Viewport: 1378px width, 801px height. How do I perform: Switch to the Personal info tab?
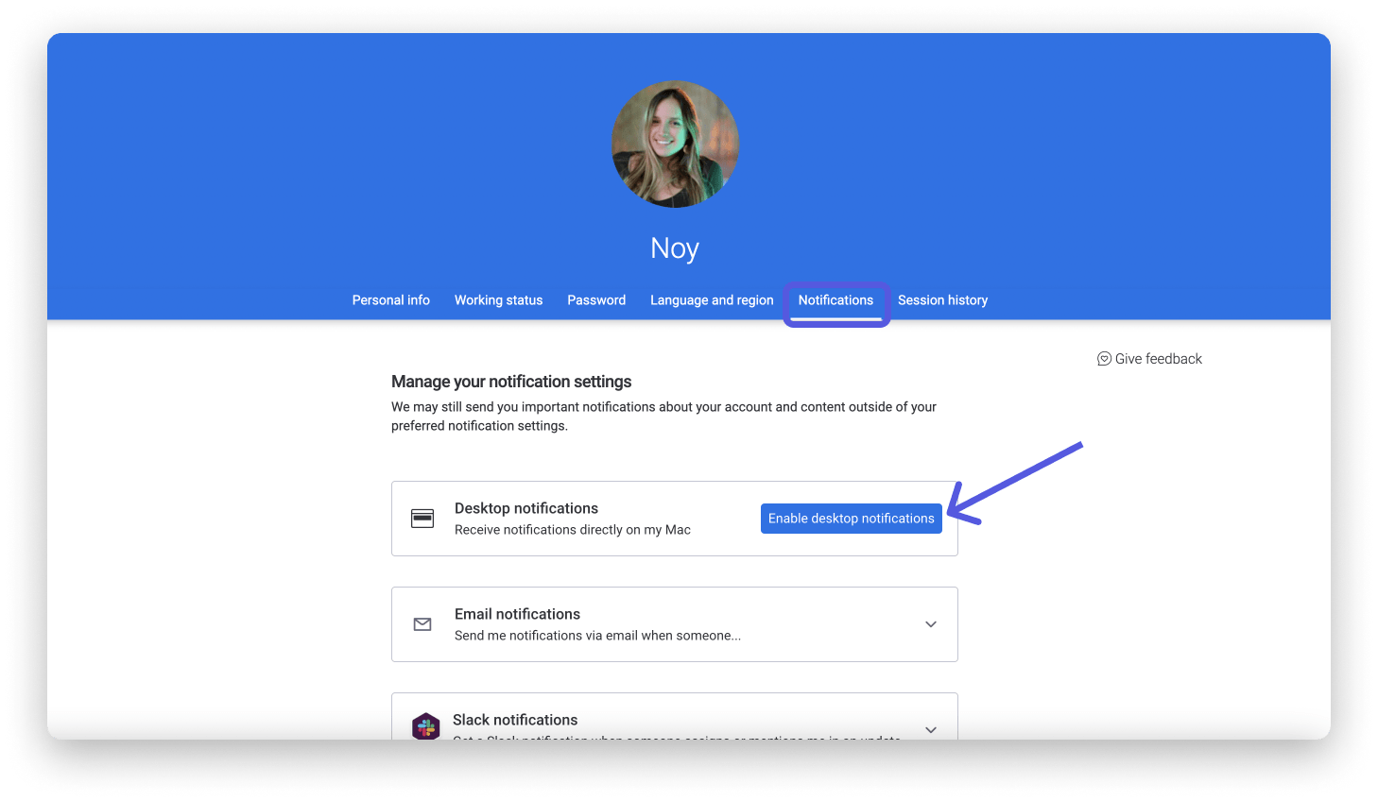(x=390, y=299)
